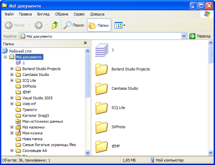Screen dimensions: 215x165
Task: Select Грамоти folder in tree
Action: point(30,110)
